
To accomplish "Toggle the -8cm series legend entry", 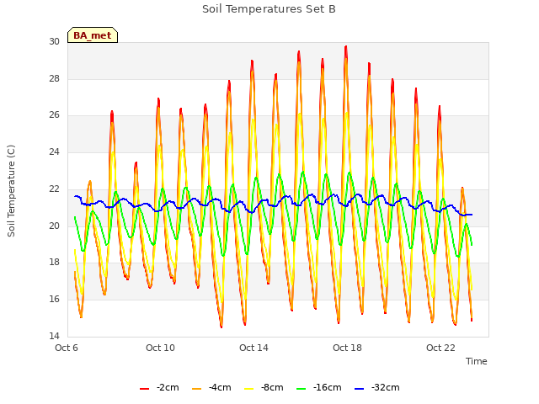I will tap(264, 388).
